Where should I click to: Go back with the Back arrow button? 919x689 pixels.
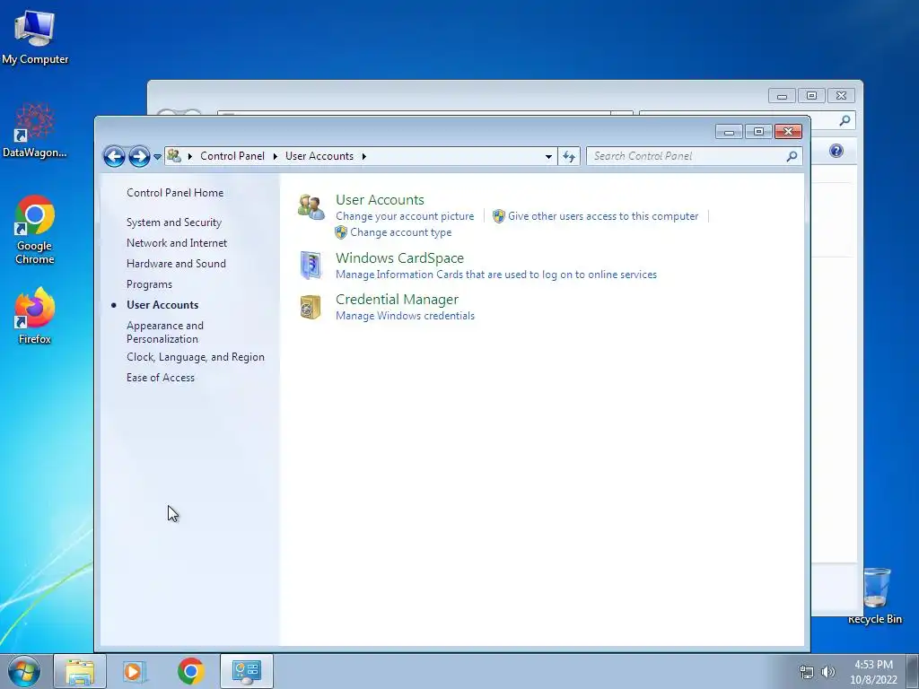pos(114,156)
